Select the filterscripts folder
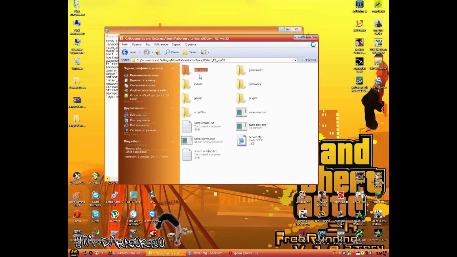 coord(195,70)
